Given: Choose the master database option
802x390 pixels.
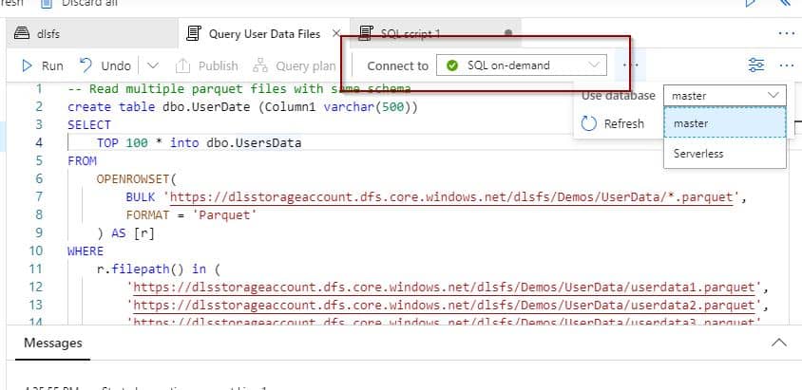Looking at the screenshot, I should (725, 123).
